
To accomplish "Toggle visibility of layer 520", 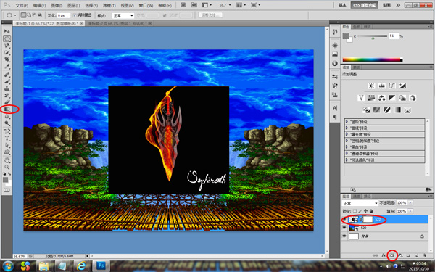I will click(344, 228).
